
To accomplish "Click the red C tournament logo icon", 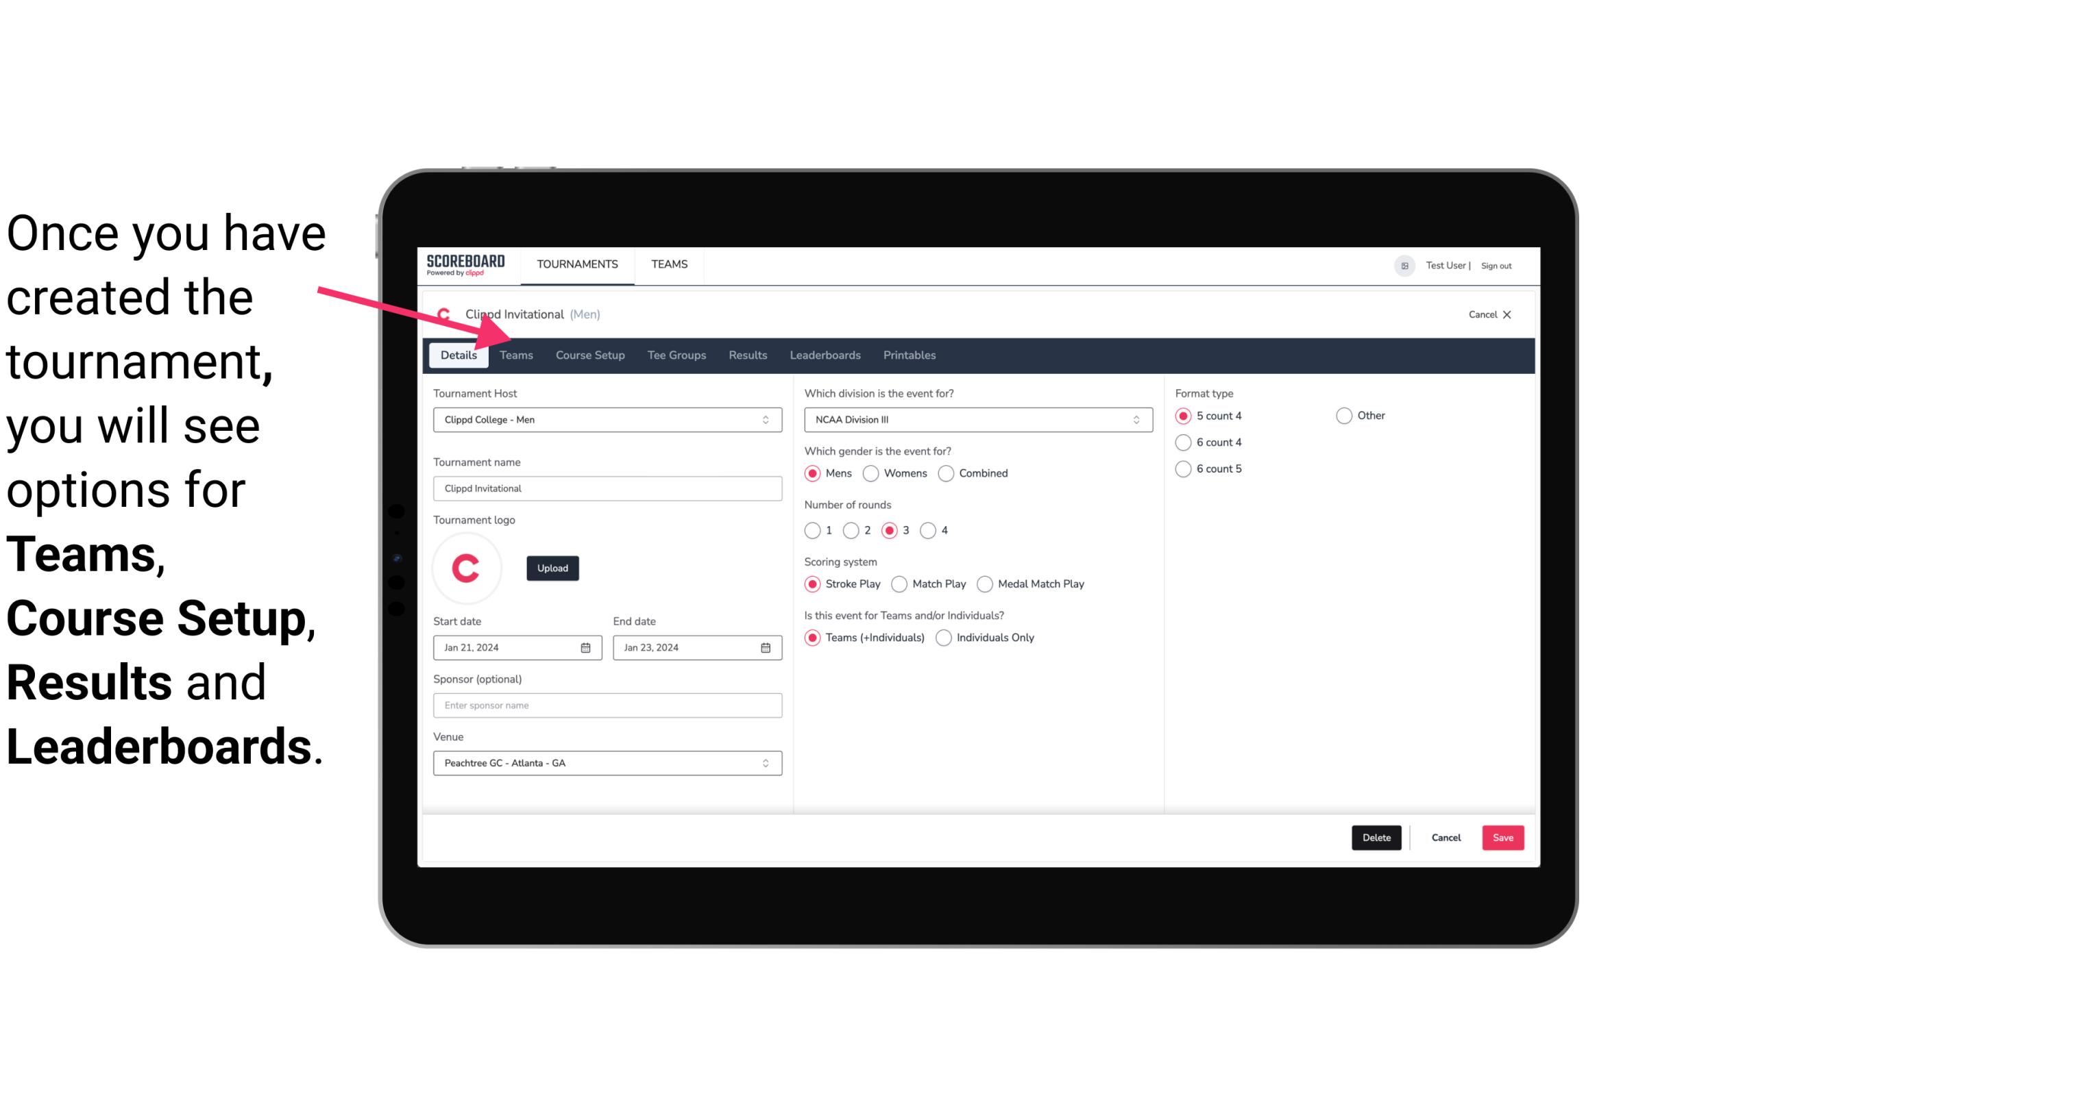I will pyautogui.click(x=468, y=567).
